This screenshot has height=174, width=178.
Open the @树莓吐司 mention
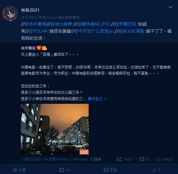pyautogui.click(x=125, y=24)
